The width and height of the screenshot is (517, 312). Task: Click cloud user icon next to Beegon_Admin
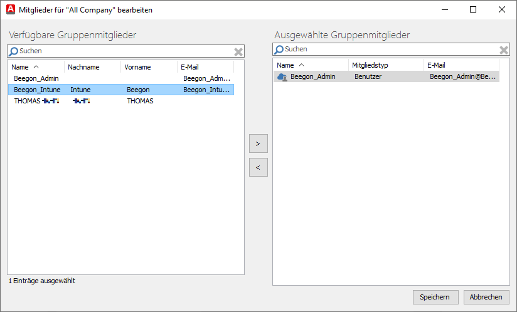click(x=282, y=76)
